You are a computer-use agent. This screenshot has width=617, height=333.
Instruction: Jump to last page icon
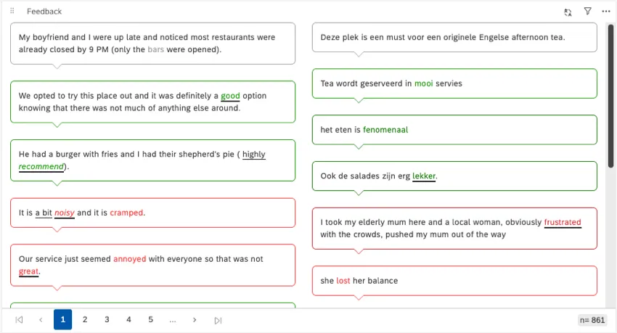click(218, 320)
